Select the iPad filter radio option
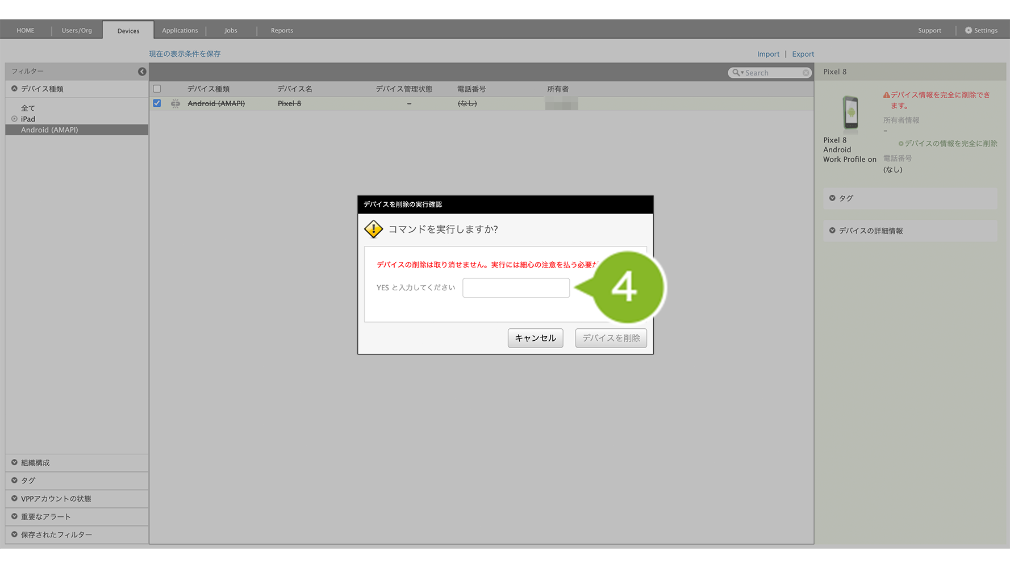Image resolution: width=1010 pixels, height=568 pixels. coord(15,119)
